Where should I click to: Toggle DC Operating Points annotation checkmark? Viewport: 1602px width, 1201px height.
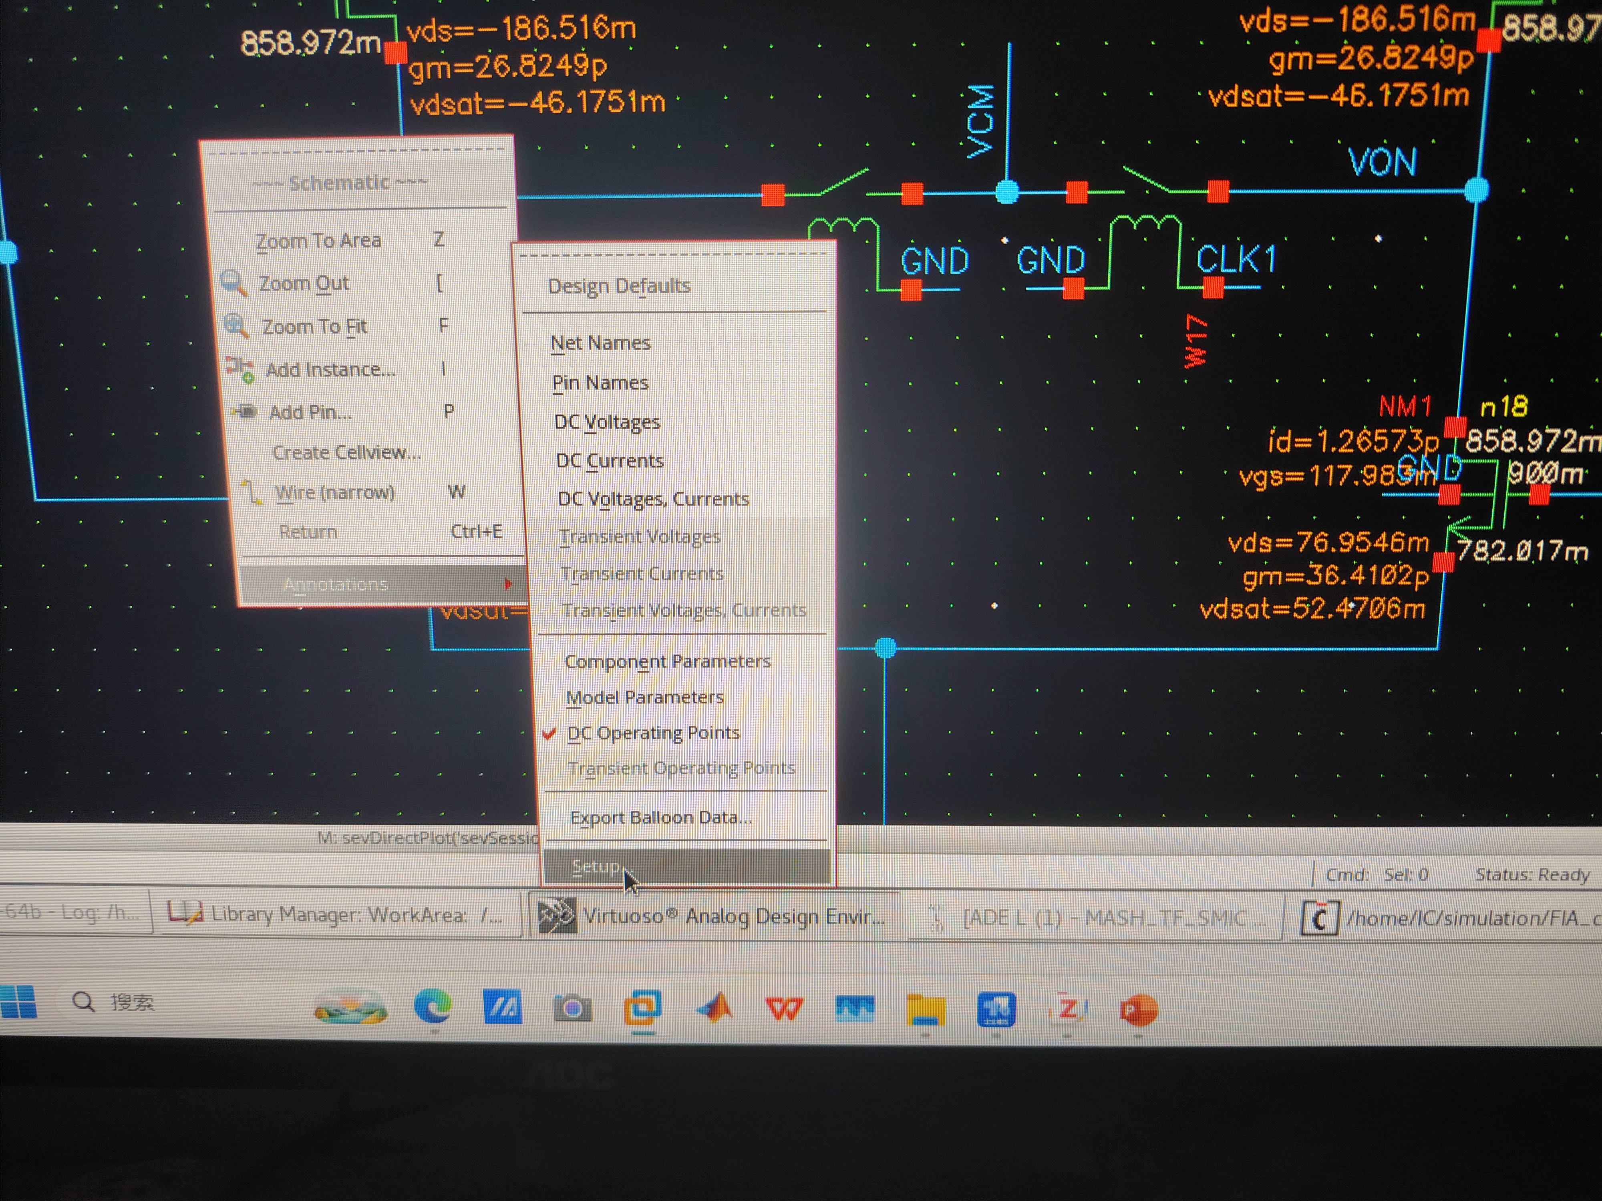click(653, 733)
